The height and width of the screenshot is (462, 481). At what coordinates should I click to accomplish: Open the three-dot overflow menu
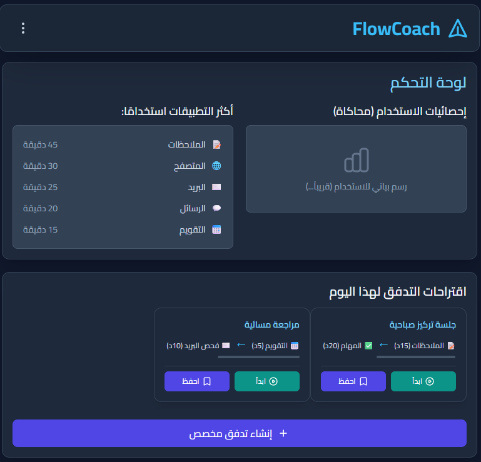tap(23, 28)
